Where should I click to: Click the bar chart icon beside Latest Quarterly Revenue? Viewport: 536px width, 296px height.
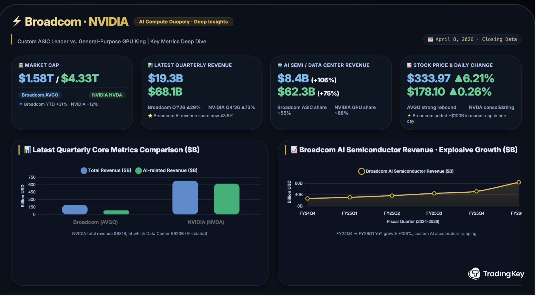coord(150,65)
